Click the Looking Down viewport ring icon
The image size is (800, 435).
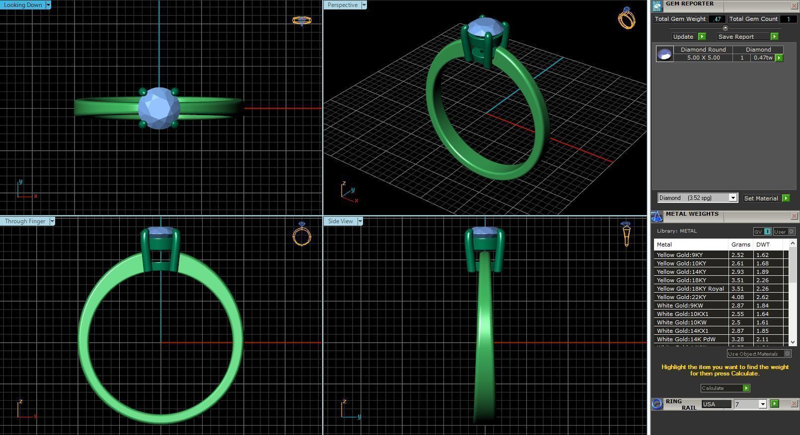(301, 20)
